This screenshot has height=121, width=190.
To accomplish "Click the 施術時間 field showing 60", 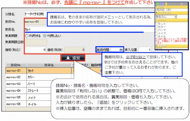I will click(117, 50).
